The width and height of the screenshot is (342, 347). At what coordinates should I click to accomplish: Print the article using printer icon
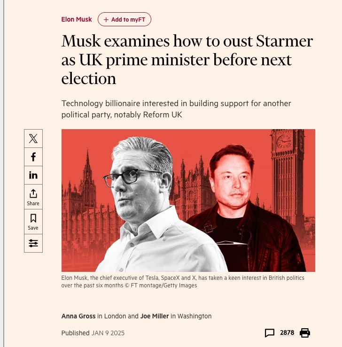tap(305, 333)
